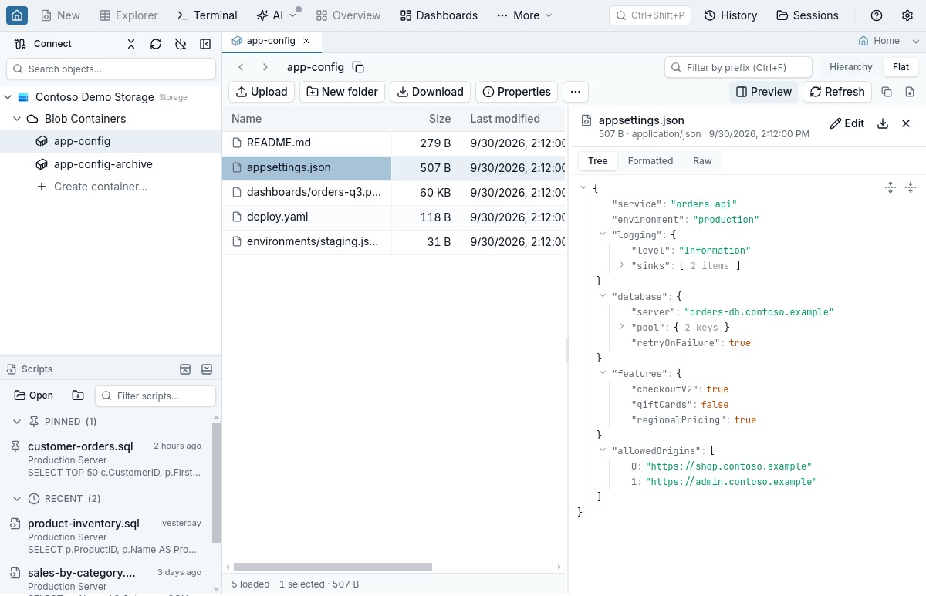Switch listing to Flat view
This screenshot has width=926, height=596.
coord(901,67)
